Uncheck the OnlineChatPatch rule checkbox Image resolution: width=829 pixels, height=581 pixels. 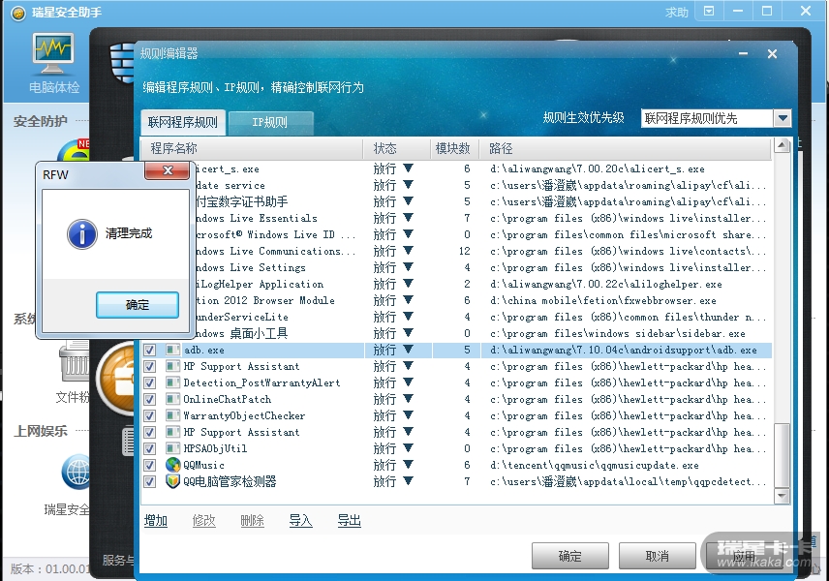(149, 399)
